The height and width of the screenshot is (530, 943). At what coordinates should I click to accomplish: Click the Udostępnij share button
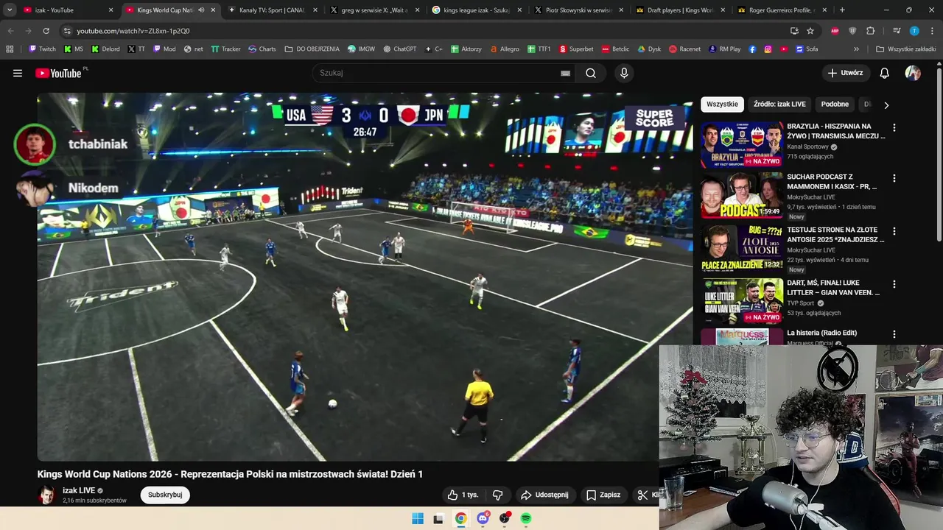pyautogui.click(x=544, y=495)
